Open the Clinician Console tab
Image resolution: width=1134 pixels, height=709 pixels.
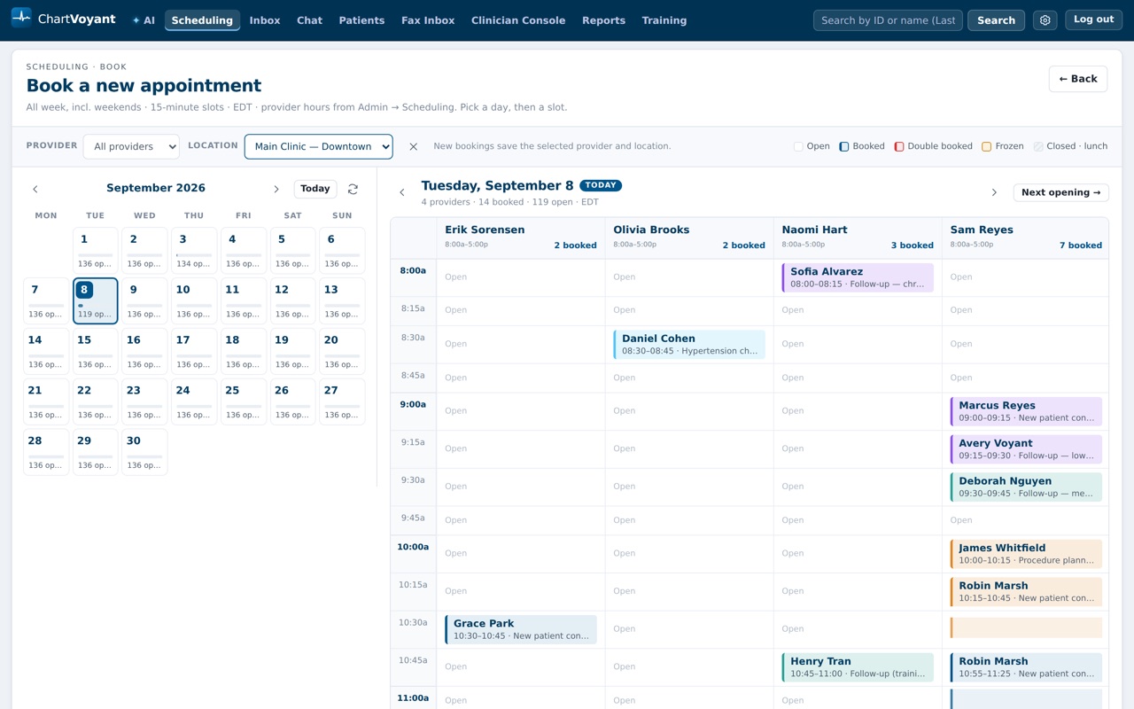point(518,20)
